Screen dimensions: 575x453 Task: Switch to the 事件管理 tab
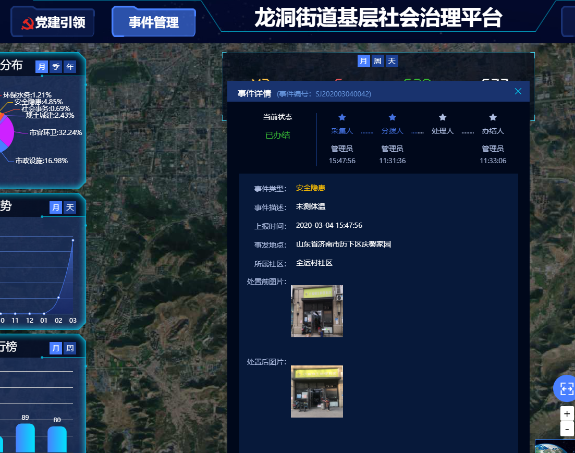154,22
